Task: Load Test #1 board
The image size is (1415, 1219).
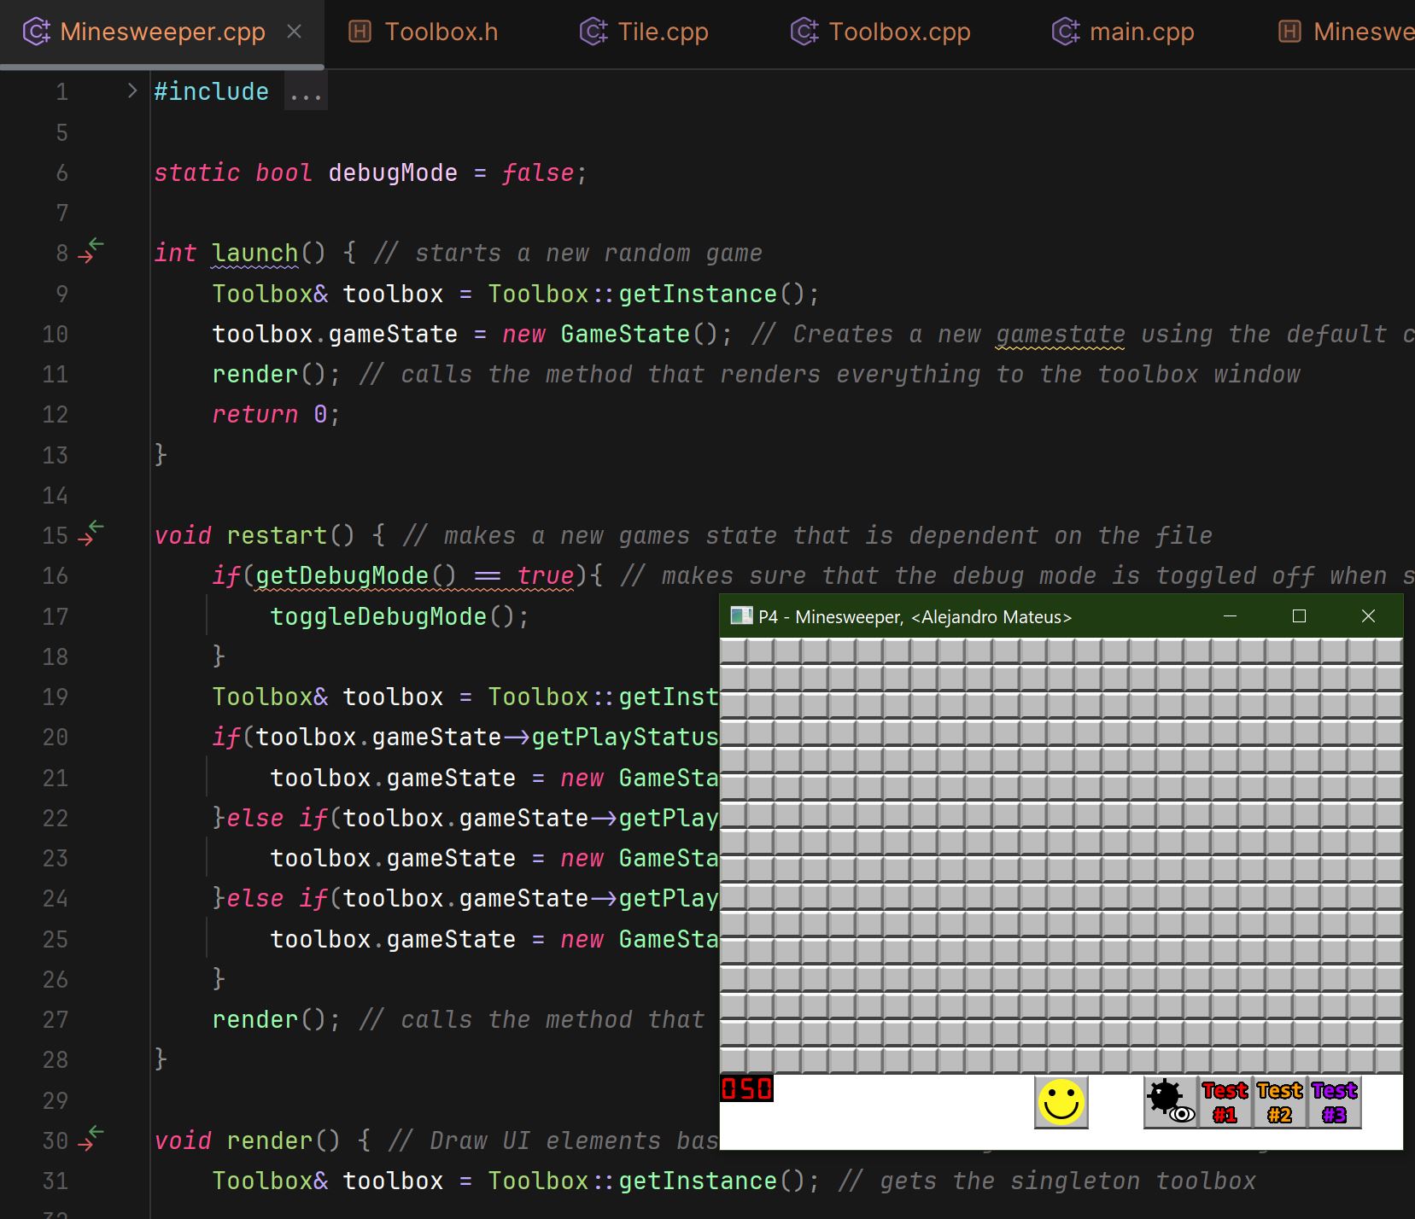Action: 1225,1102
